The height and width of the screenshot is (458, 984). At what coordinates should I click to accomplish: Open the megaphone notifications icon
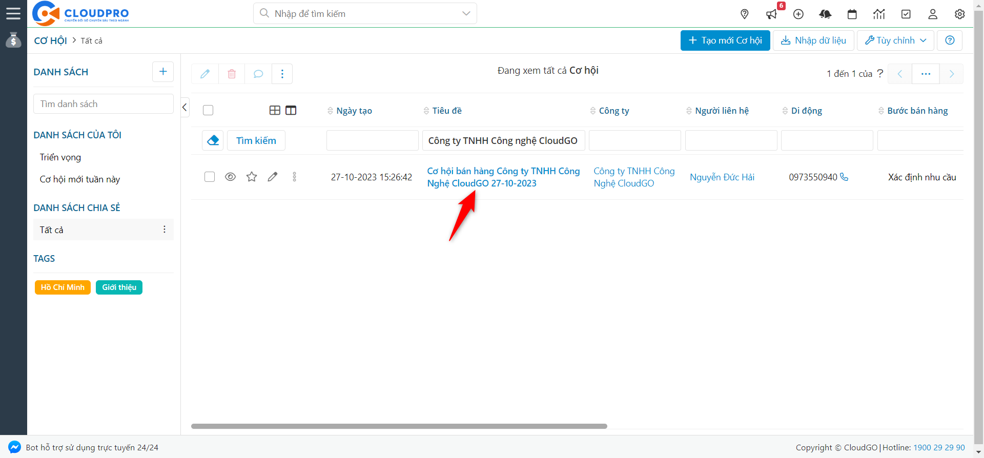772,14
